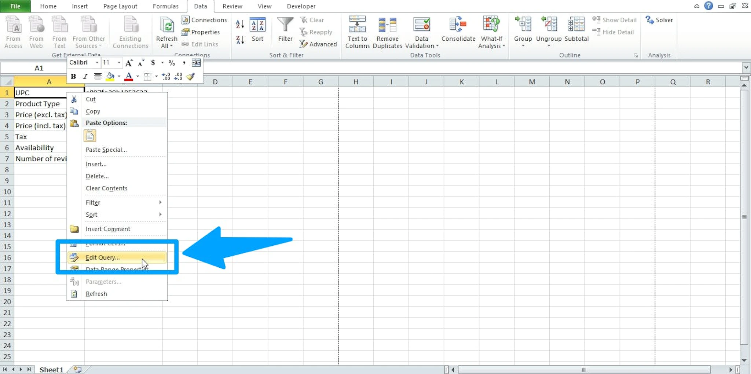Open the File tab

point(15,6)
